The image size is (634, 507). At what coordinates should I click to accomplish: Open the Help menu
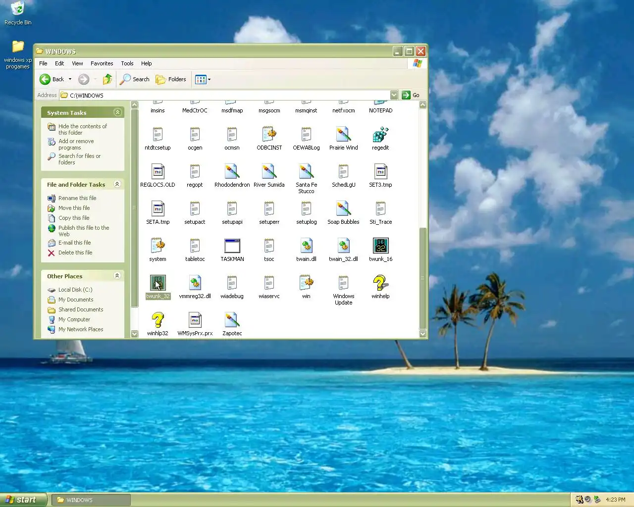point(146,63)
